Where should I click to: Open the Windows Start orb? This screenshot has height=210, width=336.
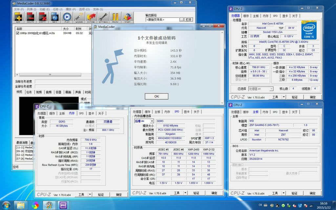tap(6, 205)
